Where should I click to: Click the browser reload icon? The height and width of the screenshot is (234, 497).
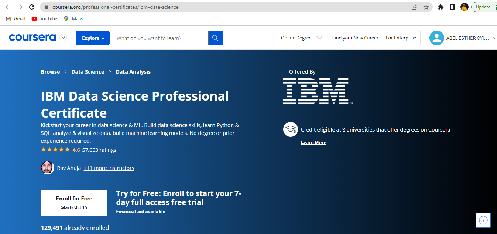click(32, 7)
